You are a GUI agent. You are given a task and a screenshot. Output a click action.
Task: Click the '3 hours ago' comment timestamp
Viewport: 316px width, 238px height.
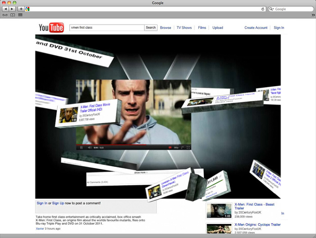point(53,229)
